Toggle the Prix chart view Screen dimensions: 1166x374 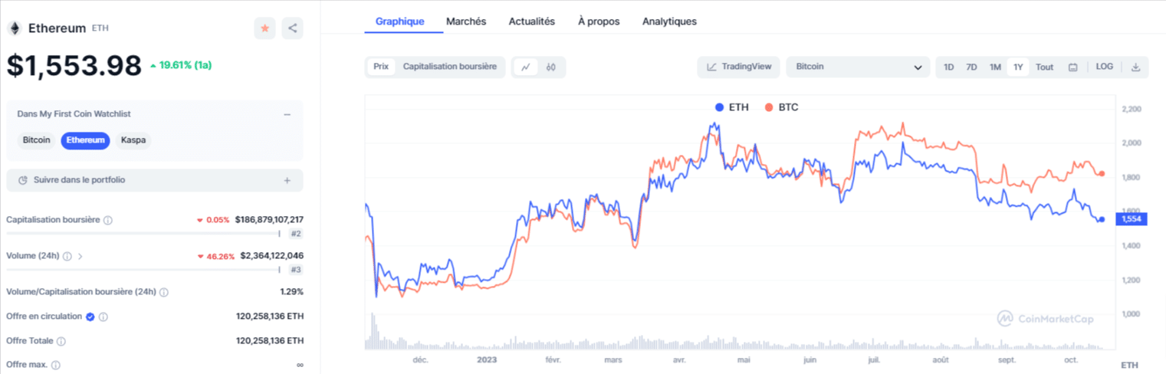(381, 67)
